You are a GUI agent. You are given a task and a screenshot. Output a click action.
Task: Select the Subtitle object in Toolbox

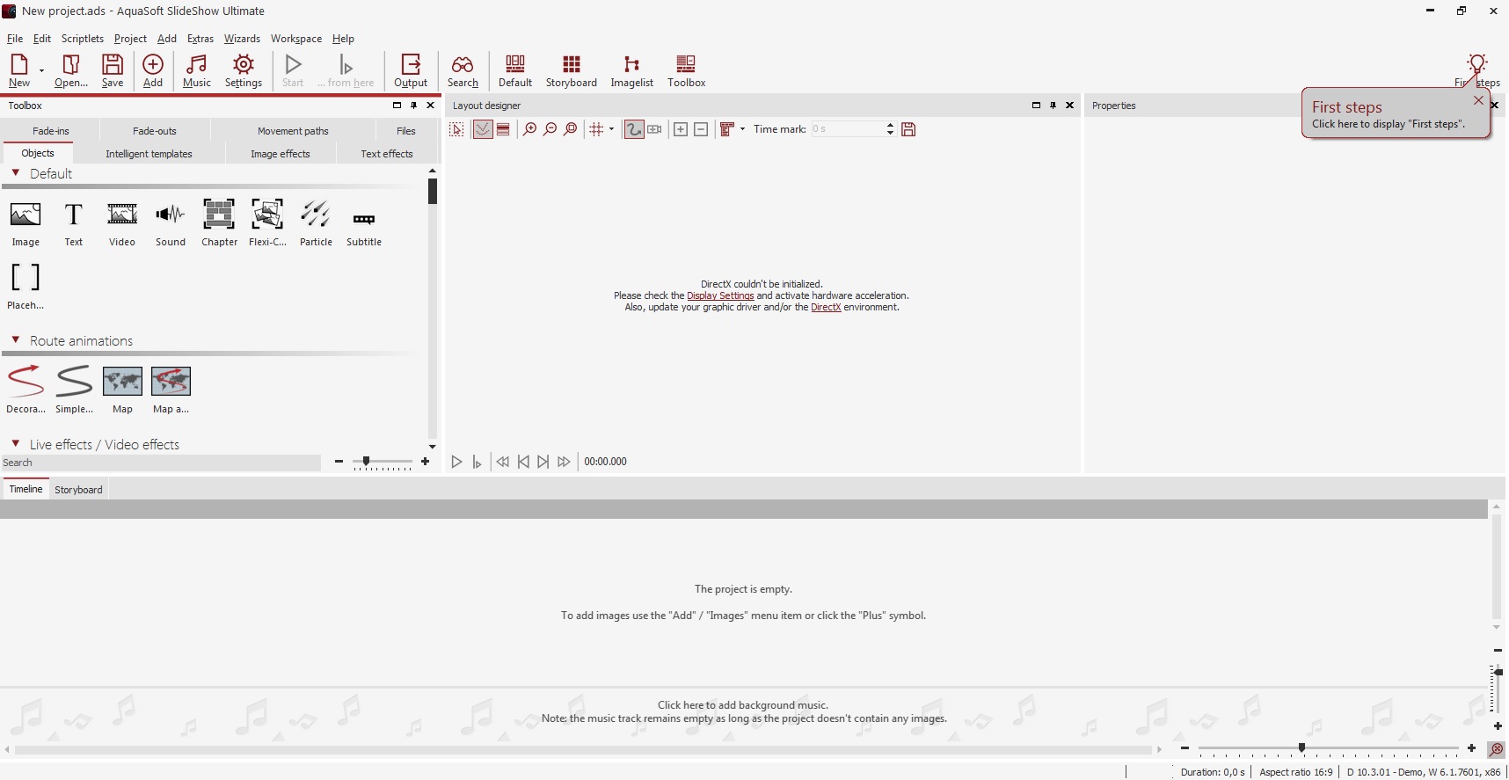tap(364, 227)
